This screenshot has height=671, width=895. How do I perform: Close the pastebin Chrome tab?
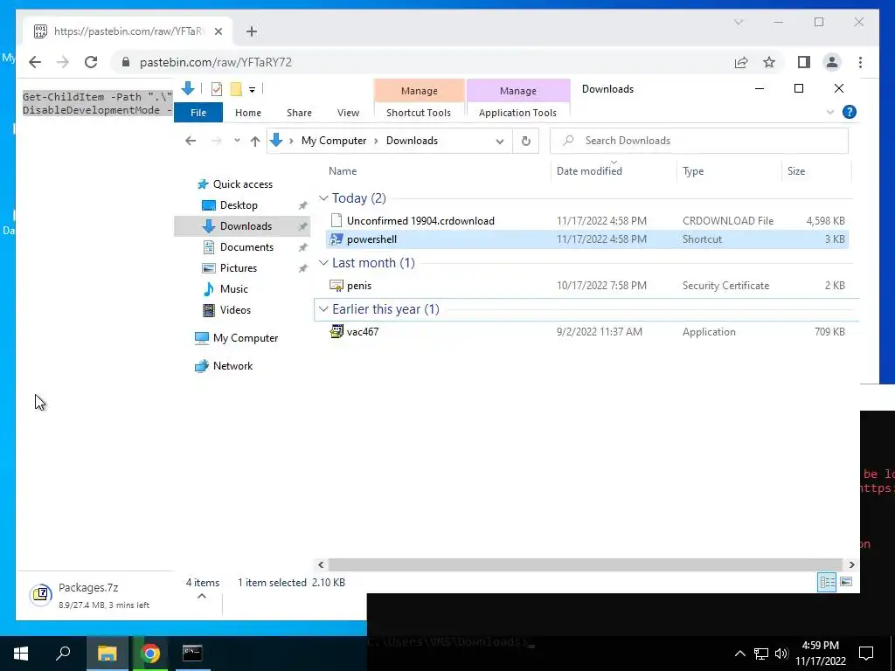pos(218,31)
